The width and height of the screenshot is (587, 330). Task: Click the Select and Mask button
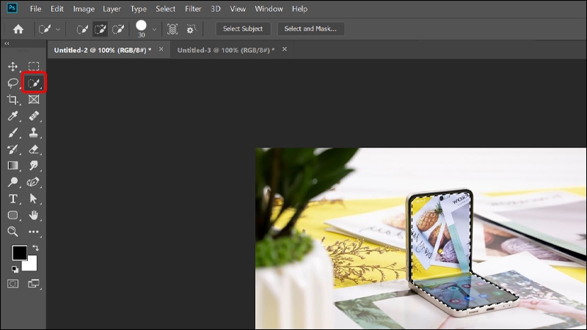[310, 29]
